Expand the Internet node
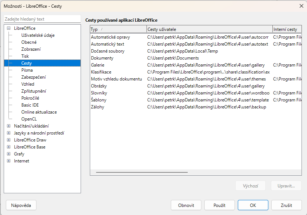 click(8, 161)
